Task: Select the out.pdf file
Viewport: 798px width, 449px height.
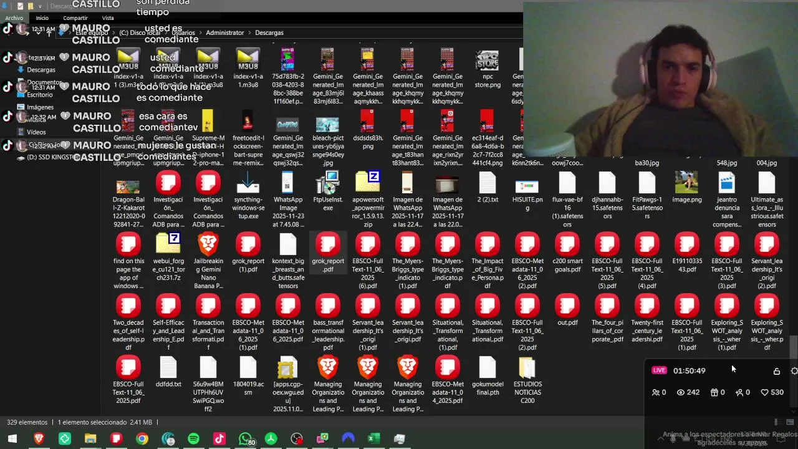Action: pyautogui.click(x=567, y=311)
